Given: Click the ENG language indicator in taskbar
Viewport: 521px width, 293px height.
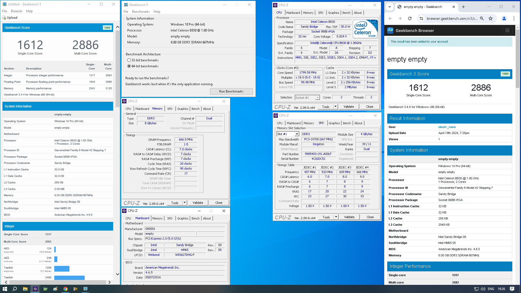Looking at the screenshot, I should coord(491,289).
